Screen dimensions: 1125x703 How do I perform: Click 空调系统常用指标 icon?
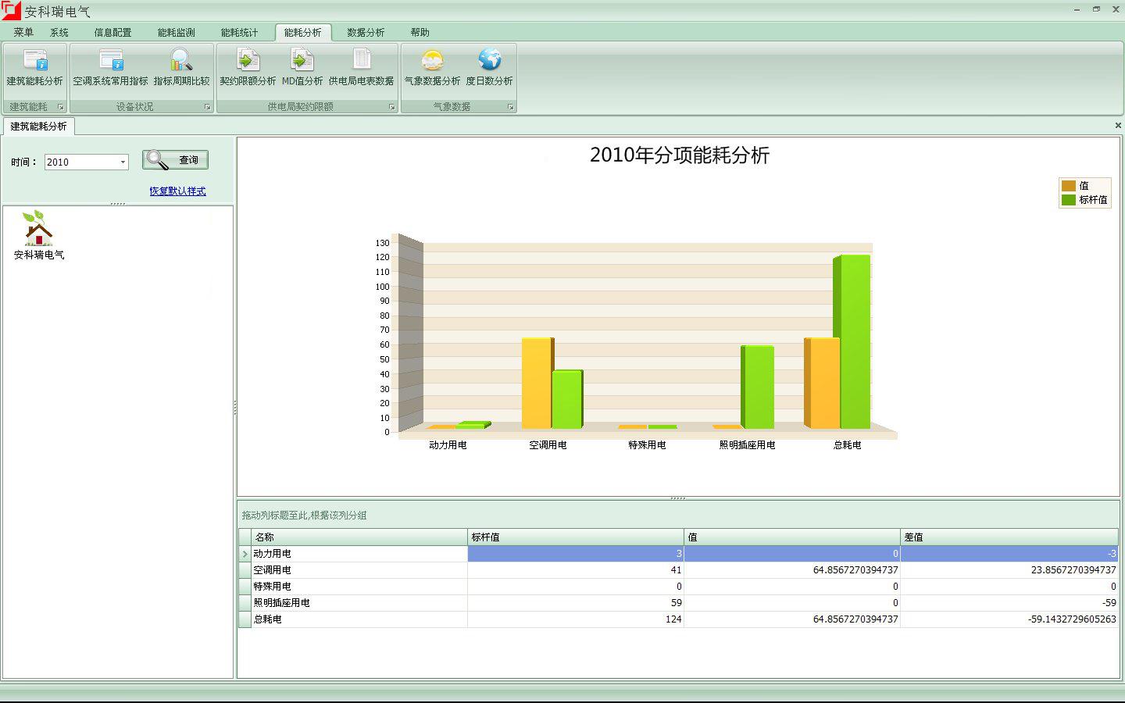pos(111,61)
